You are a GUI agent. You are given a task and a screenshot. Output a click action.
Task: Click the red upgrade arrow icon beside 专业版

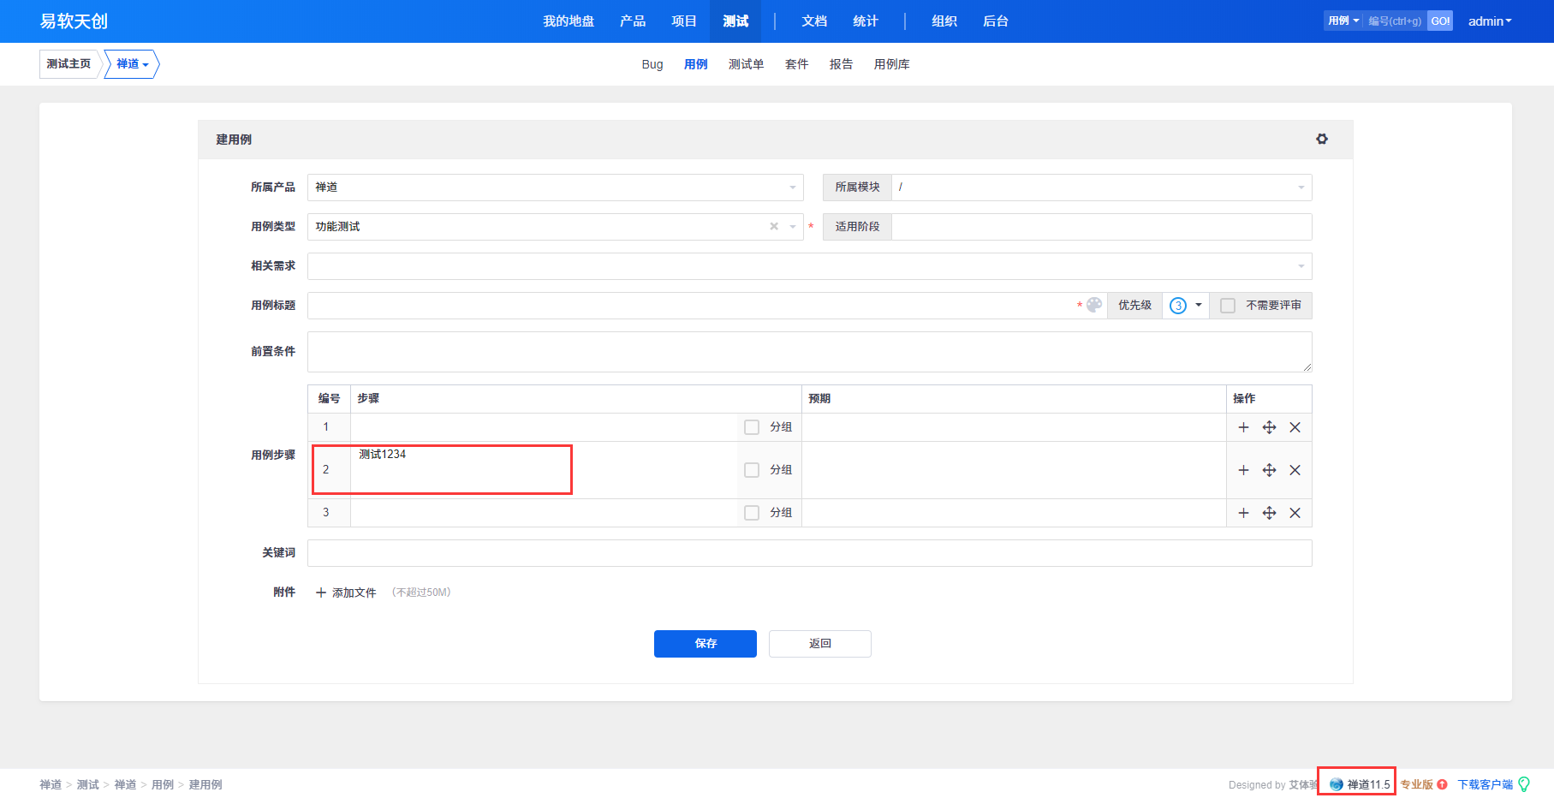1442,784
